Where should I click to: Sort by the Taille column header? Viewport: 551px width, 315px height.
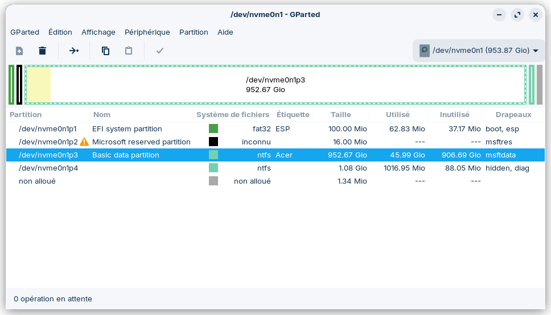pos(340,115)
